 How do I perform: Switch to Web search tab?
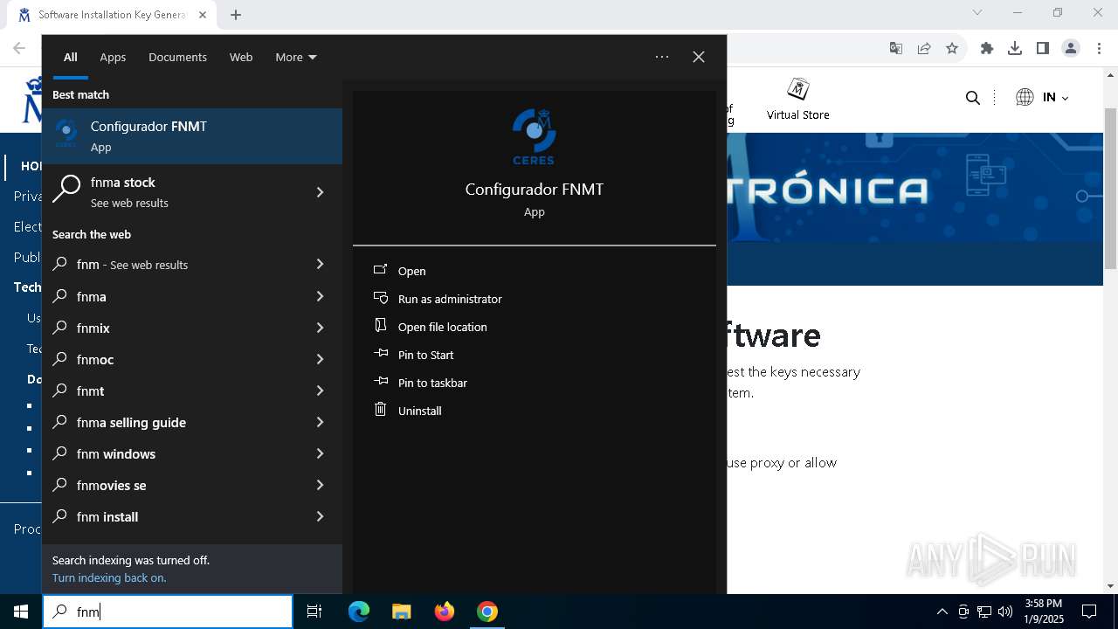241,57
